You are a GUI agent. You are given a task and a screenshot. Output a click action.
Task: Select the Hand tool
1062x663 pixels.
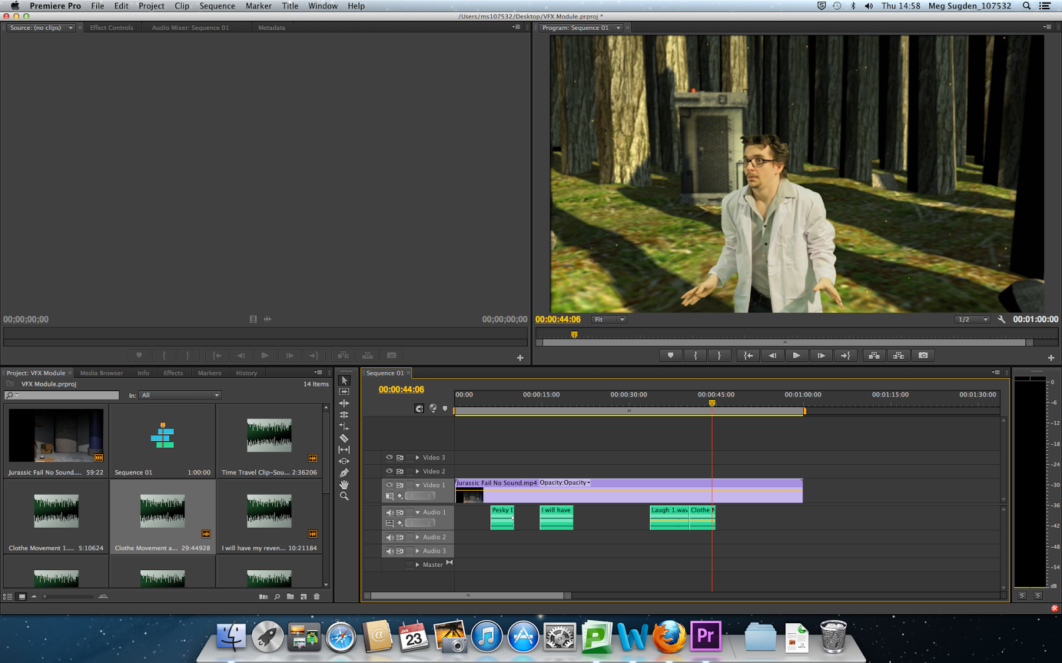(344, 485)
